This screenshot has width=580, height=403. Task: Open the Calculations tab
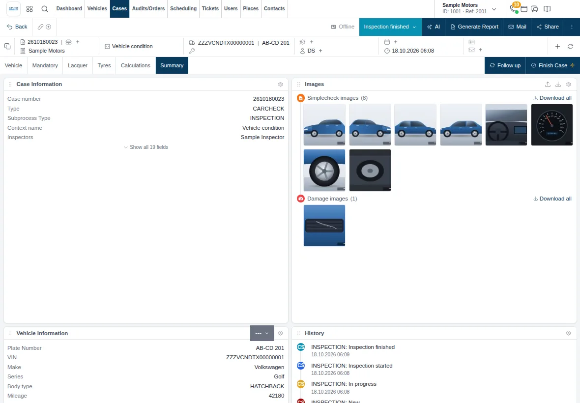tap(135, 65)
